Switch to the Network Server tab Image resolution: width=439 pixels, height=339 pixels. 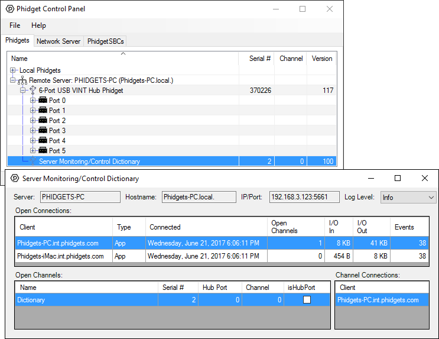pyautogui.click(x=58, y=41)
